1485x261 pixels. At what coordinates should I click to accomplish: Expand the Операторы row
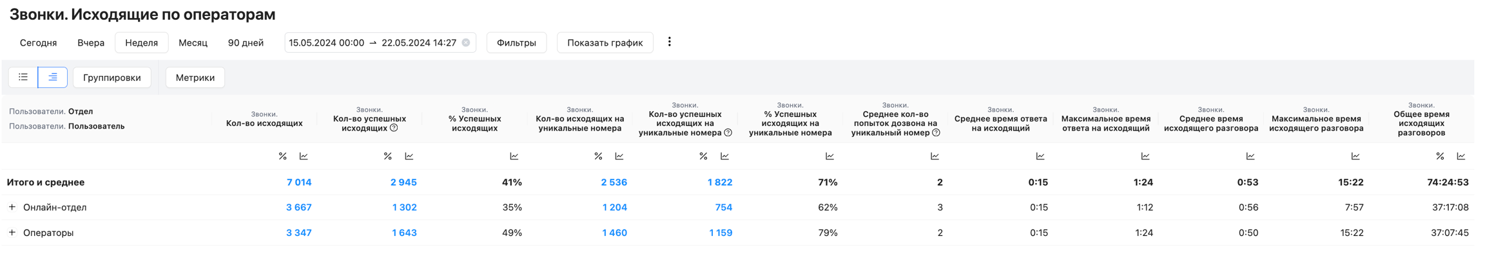(12, 232)
